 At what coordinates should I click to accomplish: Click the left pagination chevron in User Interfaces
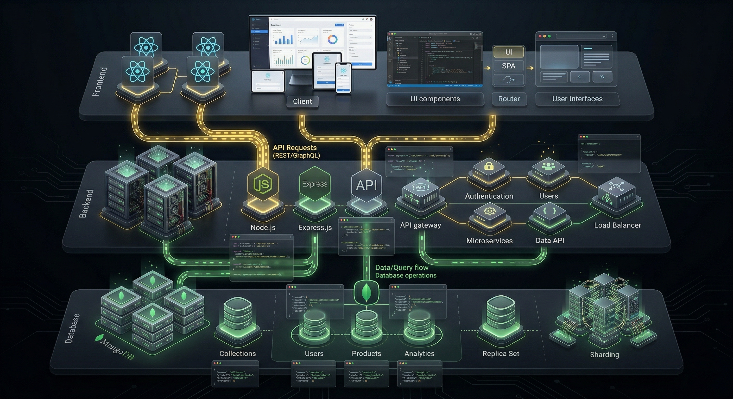pyautogui.click(x=580, y=77)
